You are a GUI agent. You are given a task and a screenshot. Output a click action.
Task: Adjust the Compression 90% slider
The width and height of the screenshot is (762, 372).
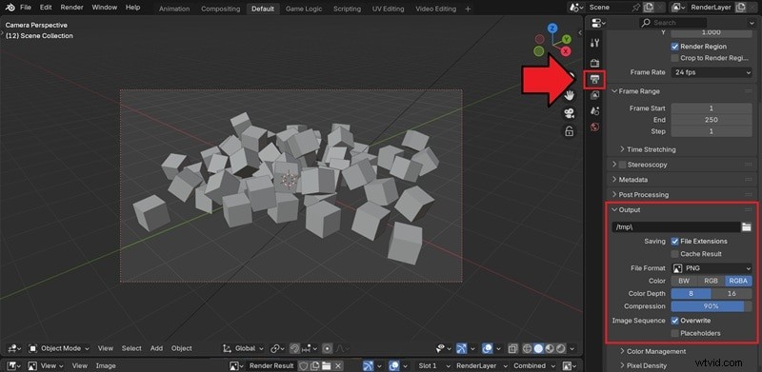click(x=712, y=306)
